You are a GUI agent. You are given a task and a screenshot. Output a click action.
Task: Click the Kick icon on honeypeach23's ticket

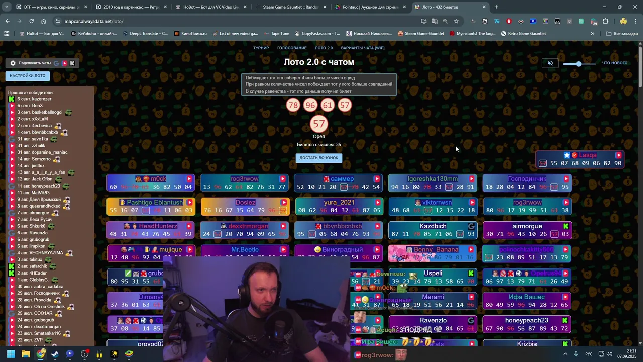pyautogui.click(x=565, y=320)
